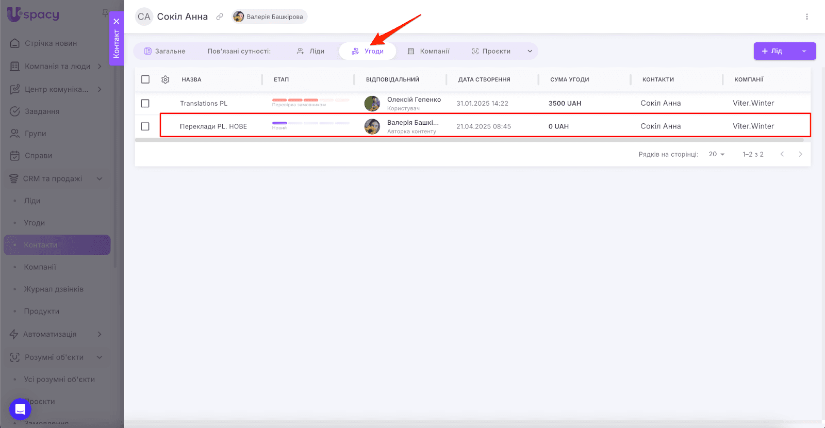Check the Переклади PL. НОВЕ row checkbox
This screenshot has width=825, height=428.
(x=145, y=126)
